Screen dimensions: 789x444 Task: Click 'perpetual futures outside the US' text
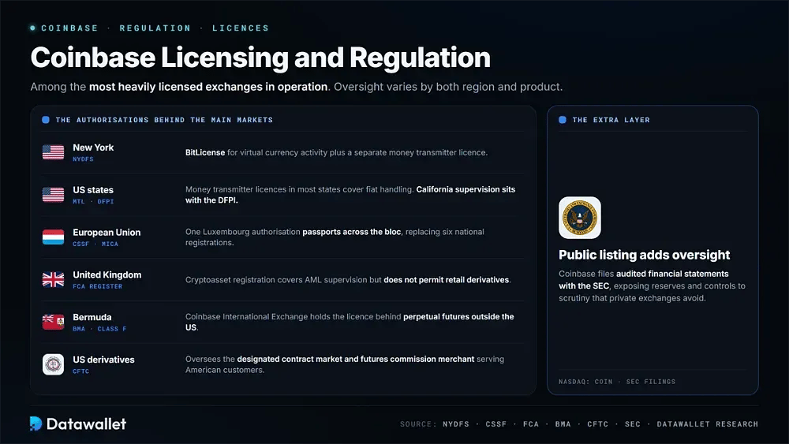click(x=350, y=322)
